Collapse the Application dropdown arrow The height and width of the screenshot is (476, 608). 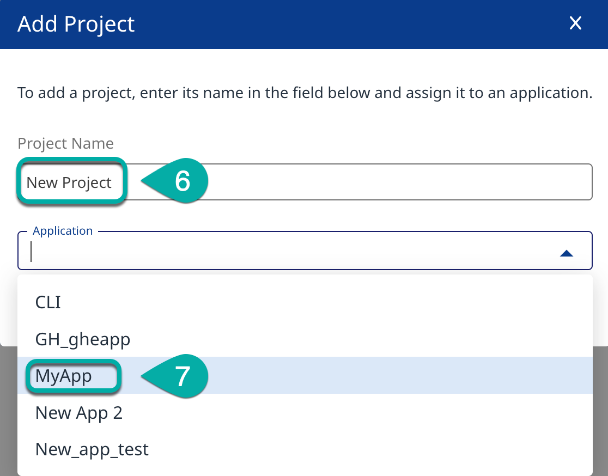[x=567, y=253]
